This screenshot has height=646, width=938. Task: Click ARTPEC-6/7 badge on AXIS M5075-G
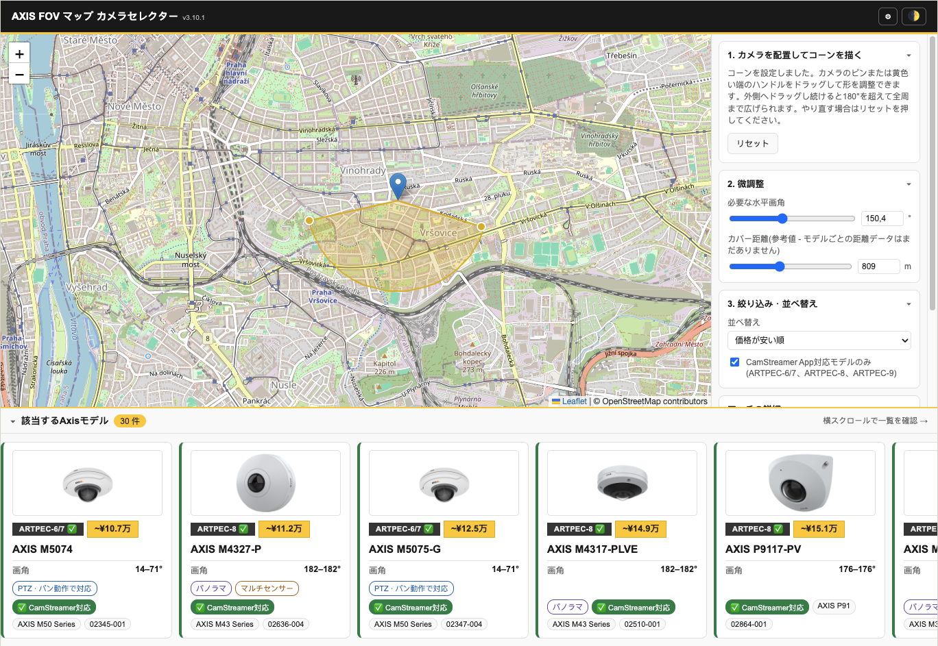point(405,529)
